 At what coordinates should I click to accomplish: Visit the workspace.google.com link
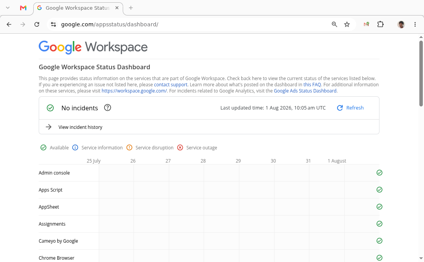[134, 91]
